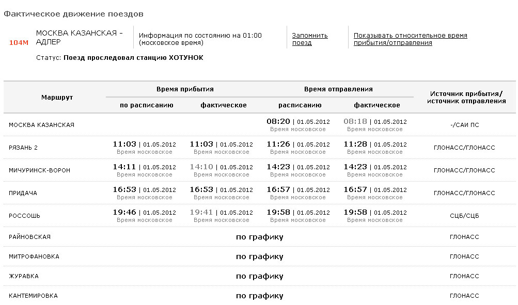Click the 'Время прибытия' column header
The image size is (518, 305).
click(185, 89)
